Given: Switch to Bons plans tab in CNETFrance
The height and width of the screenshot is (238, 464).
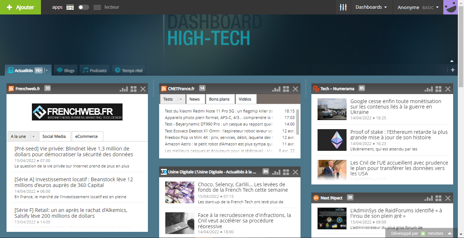Looking at the screenshot, I should [x=219, y=99].
